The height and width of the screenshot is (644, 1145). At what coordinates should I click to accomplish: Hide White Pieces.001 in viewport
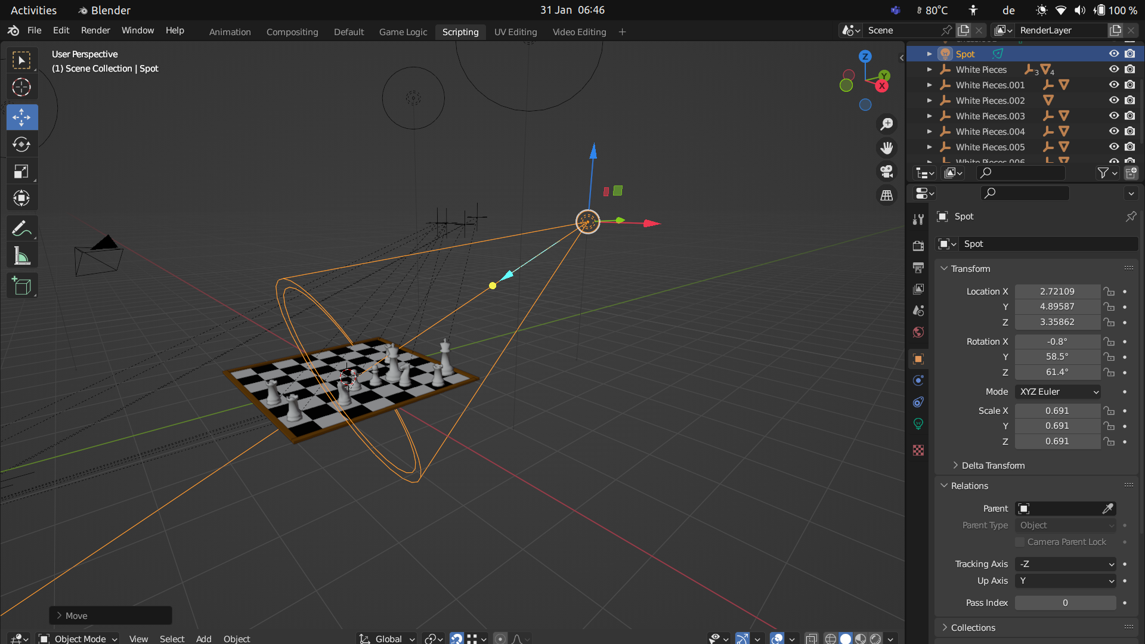coord(1113,85)
